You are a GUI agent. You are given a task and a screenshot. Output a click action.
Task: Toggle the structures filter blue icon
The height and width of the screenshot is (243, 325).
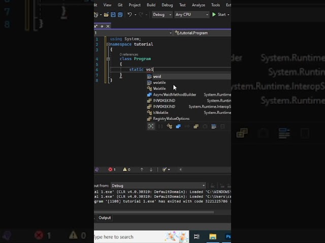[178, 126]
